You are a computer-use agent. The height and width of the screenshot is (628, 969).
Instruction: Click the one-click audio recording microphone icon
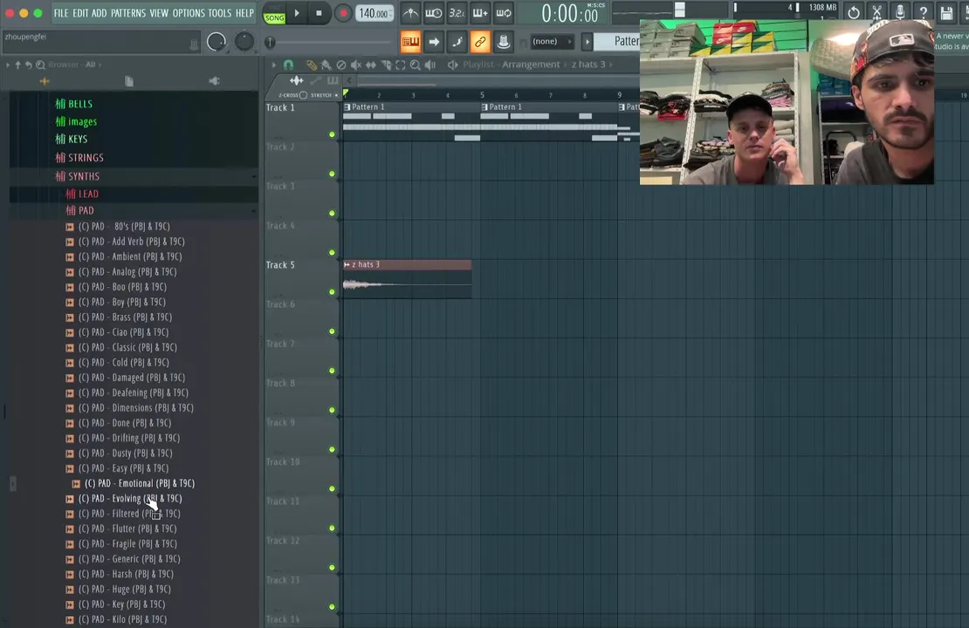(900, 12)
